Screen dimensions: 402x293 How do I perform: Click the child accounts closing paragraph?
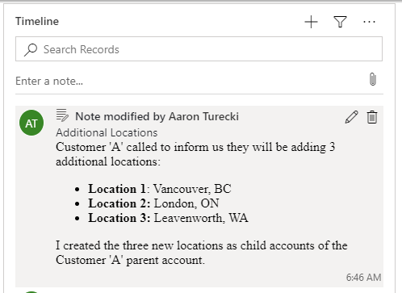[x=202, y=253]
